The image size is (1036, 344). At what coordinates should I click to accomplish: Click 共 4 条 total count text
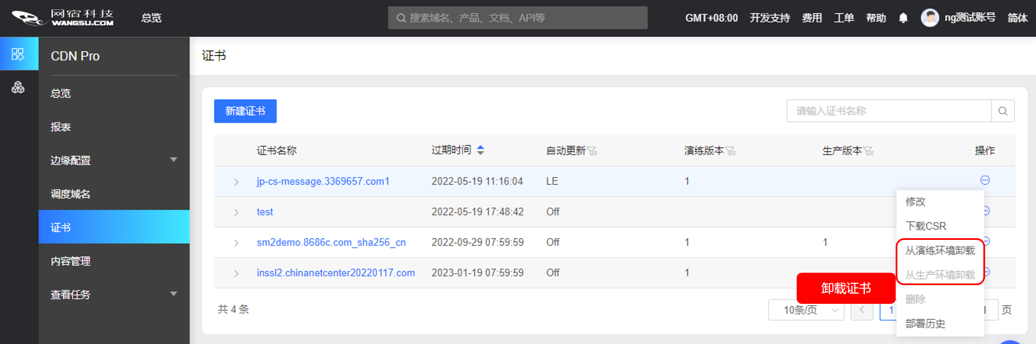[233, 309]
